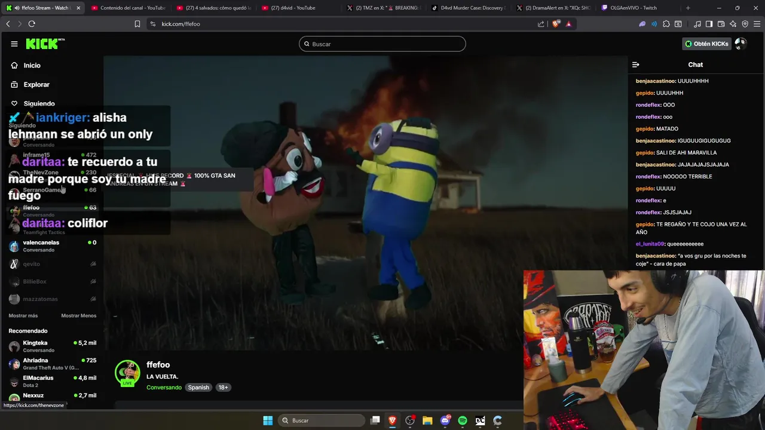This screenshot has height=430, width=765.
Task: Switch to Contenido del canal YouTube tab
Action: 128,8
